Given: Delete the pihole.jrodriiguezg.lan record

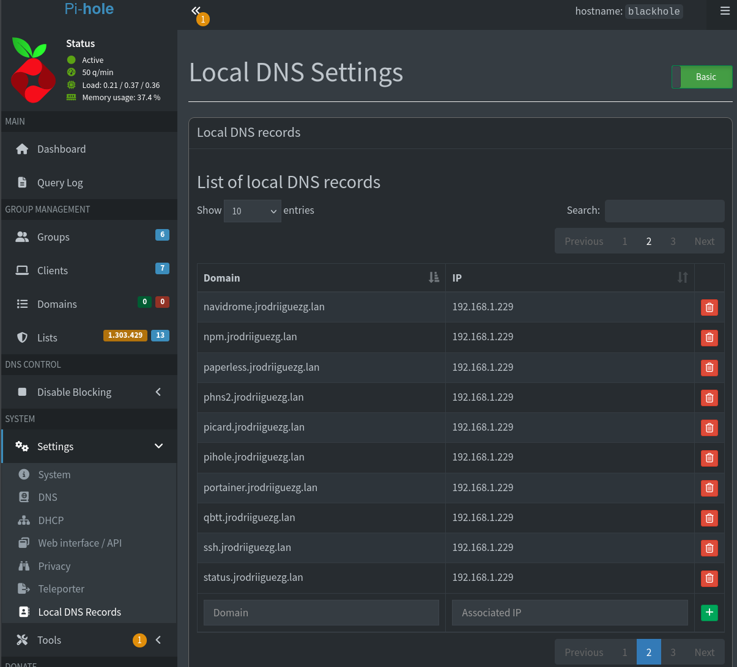Looking at the screenshot, I should tap(709, 457).
